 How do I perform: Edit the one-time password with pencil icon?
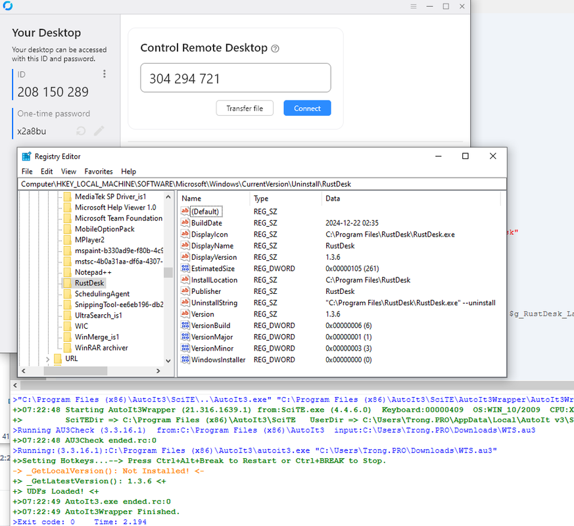99,131
